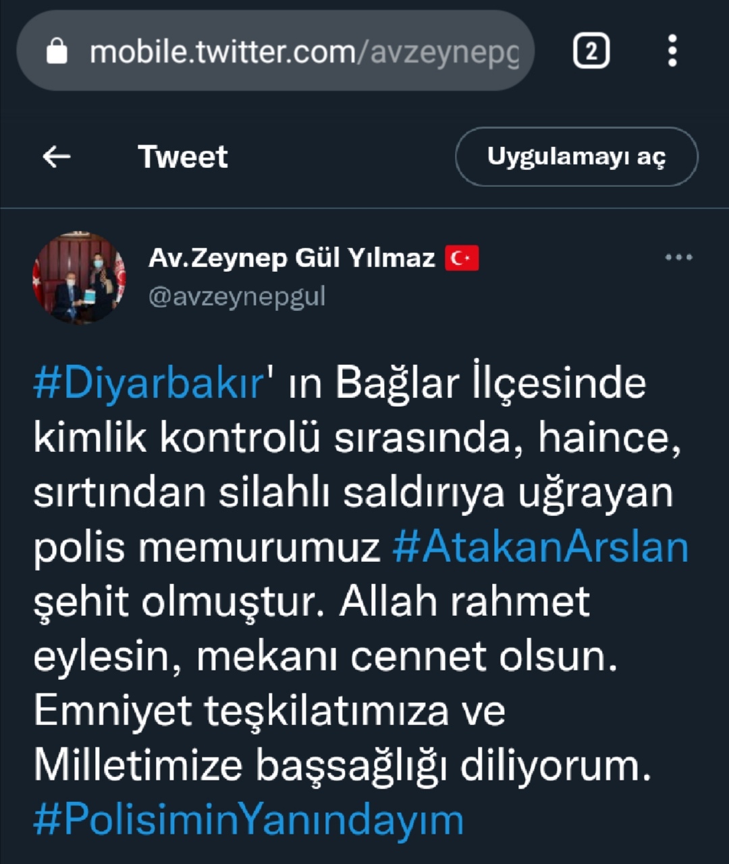Open Av.Zeynep Gül Yılmaz profile picture
Image resolution: width=729 pixels, height=864 pixels.
[80, 277]
